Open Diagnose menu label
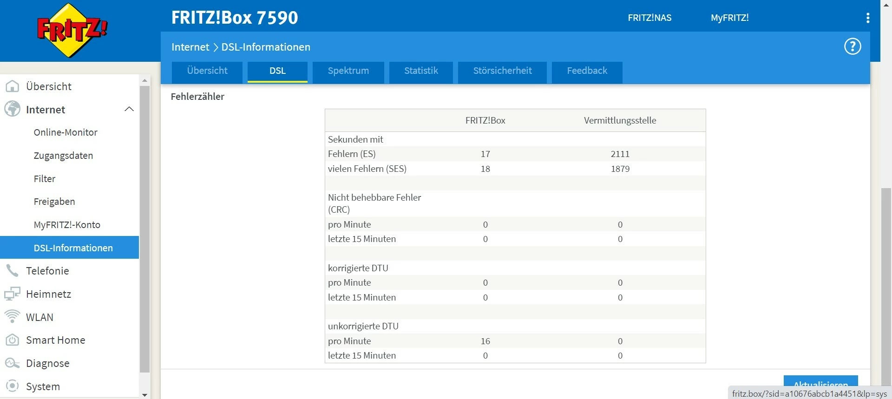Screen dimensions: 892x399 48,363
